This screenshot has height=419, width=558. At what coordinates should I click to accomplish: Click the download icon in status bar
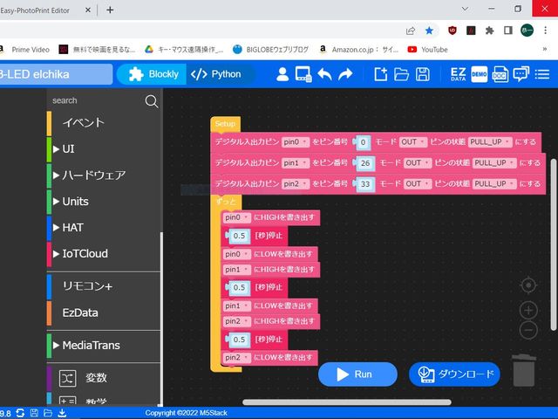[62, 413]
